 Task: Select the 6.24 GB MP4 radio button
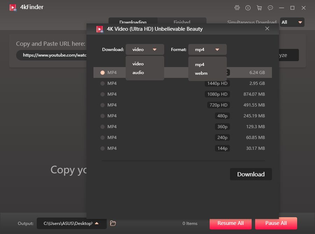click(103, 73)
